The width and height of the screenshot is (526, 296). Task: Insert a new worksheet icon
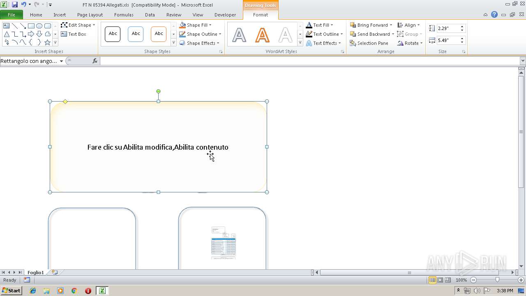[55, 273]
